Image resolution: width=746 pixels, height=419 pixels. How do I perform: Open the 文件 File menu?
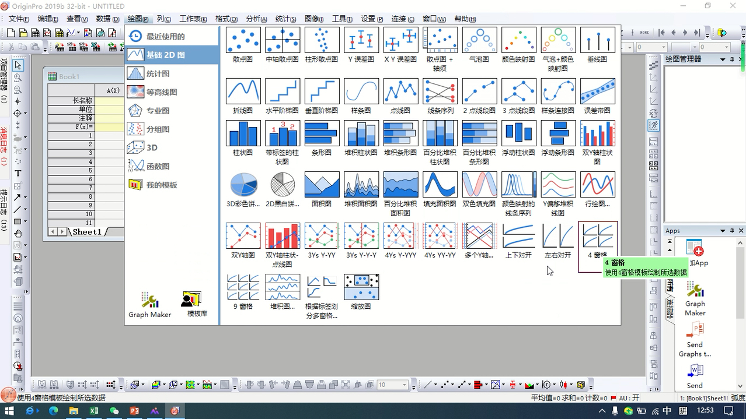click(19, 19)
